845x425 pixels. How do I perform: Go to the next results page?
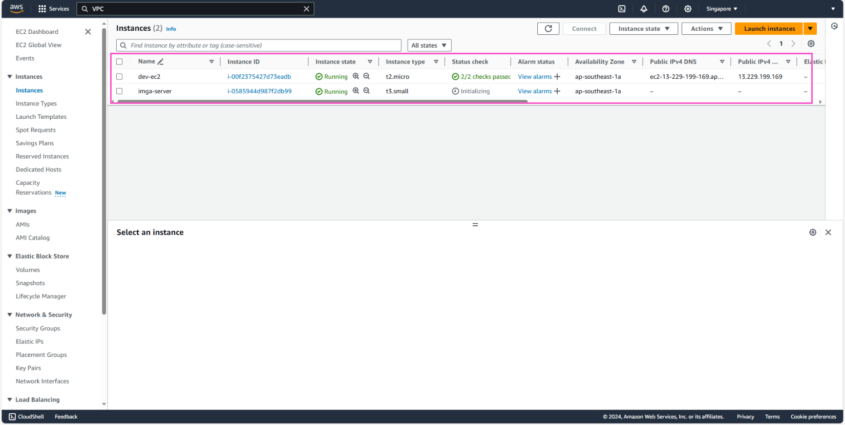click(x=793, y=44)
